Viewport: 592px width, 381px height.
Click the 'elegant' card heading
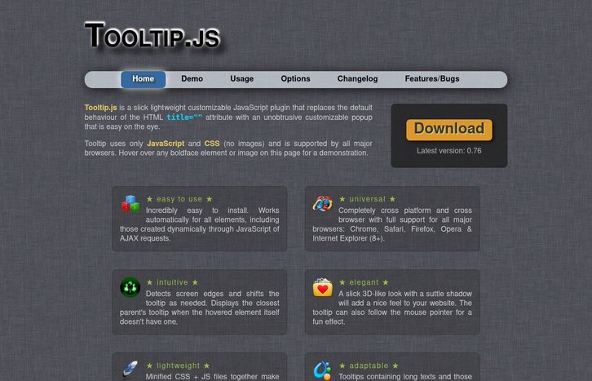coord(364,282)
